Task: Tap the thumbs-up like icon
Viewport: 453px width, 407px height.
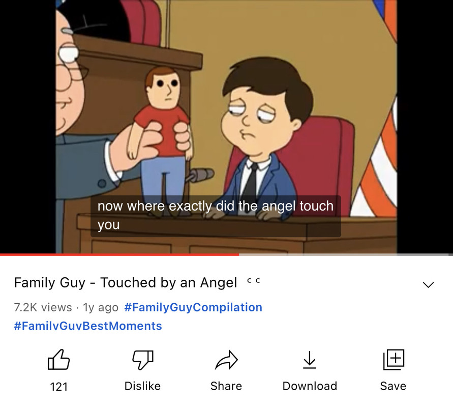Action: tap(58, 360)
